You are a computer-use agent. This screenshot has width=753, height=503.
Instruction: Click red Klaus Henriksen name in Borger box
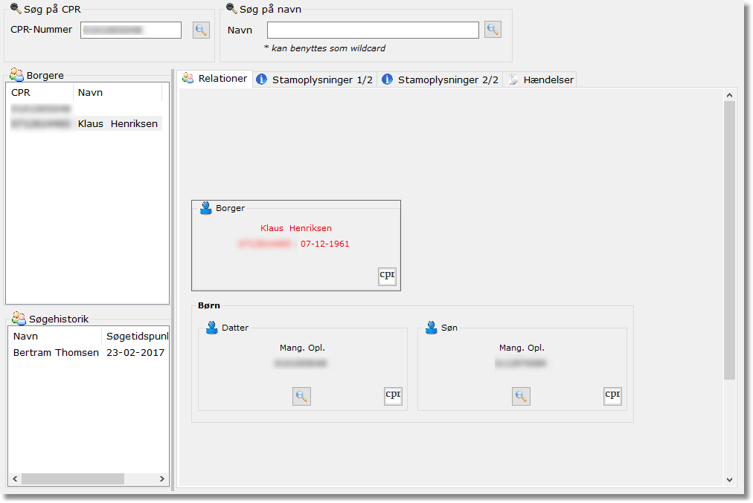[x=296, y=228]
